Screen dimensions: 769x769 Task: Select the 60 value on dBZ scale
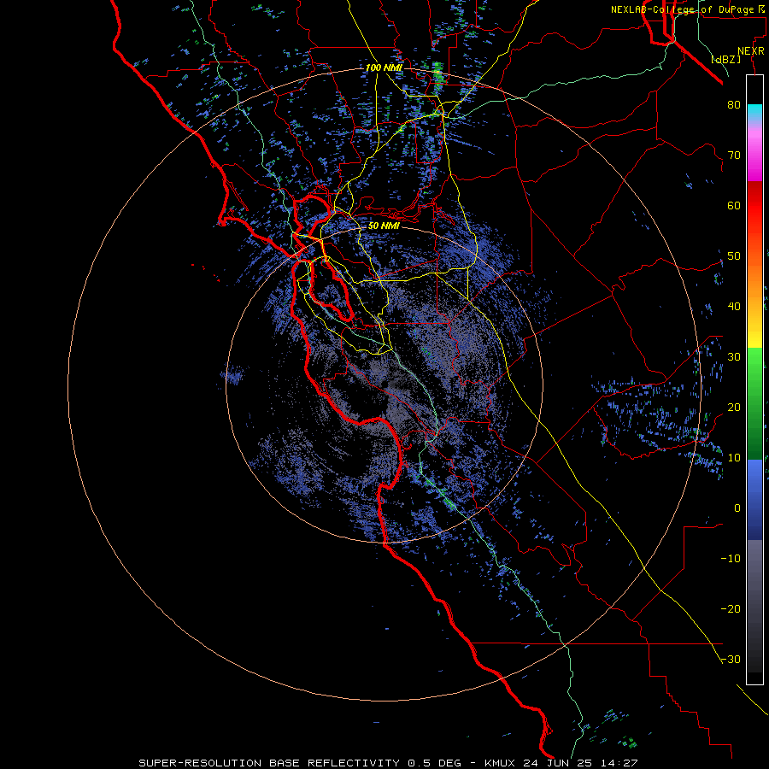[734, 205]
